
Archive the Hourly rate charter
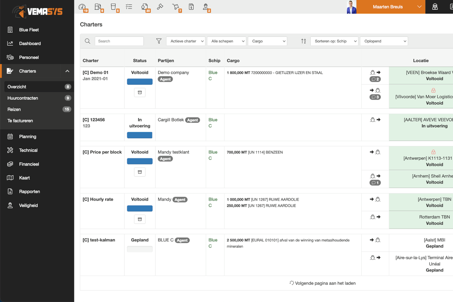pyautogui.click(x=140, y=219)
